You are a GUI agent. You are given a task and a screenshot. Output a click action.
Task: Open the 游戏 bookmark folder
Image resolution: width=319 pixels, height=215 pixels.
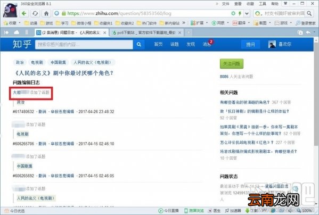point(46,23)
